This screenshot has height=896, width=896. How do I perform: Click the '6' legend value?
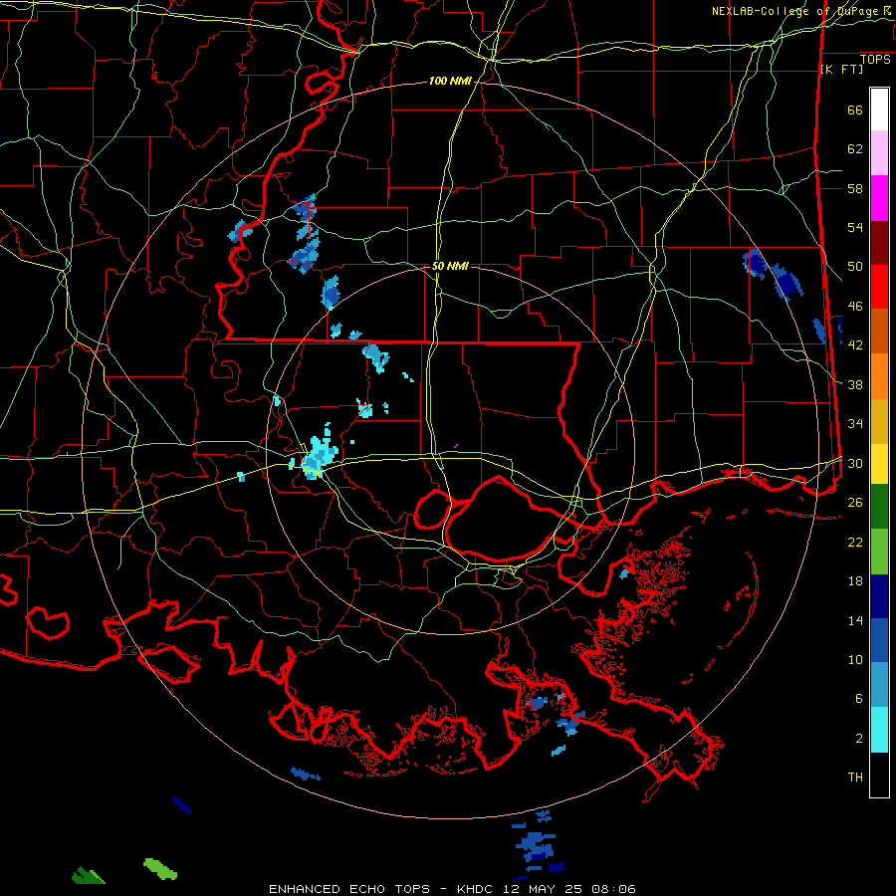(x=859, y=699)
